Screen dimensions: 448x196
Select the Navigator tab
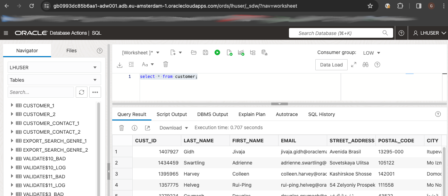click(27, 51)
